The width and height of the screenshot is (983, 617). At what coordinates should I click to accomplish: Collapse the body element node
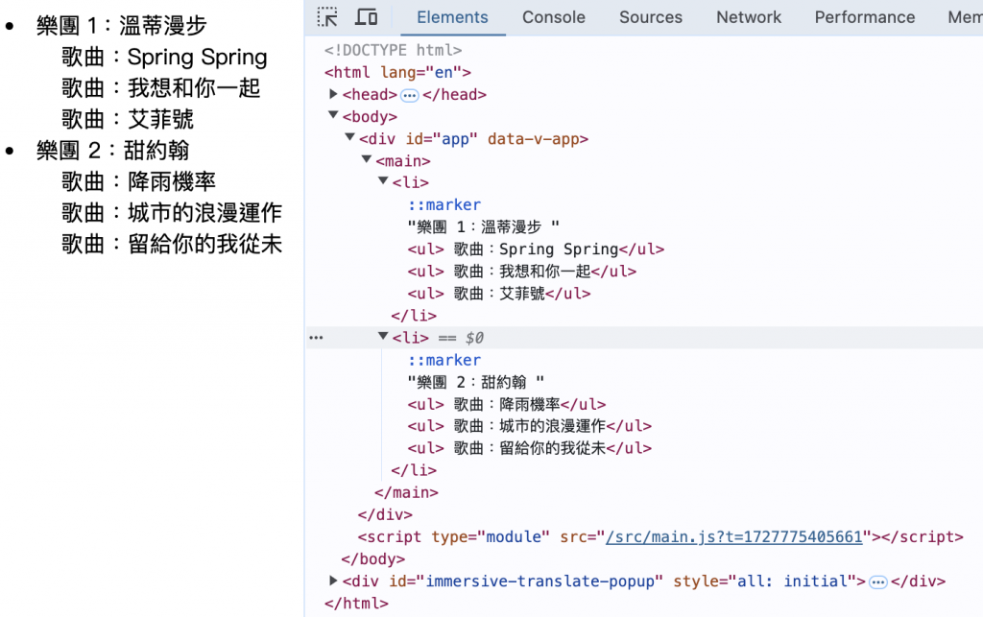coord(333,115)
